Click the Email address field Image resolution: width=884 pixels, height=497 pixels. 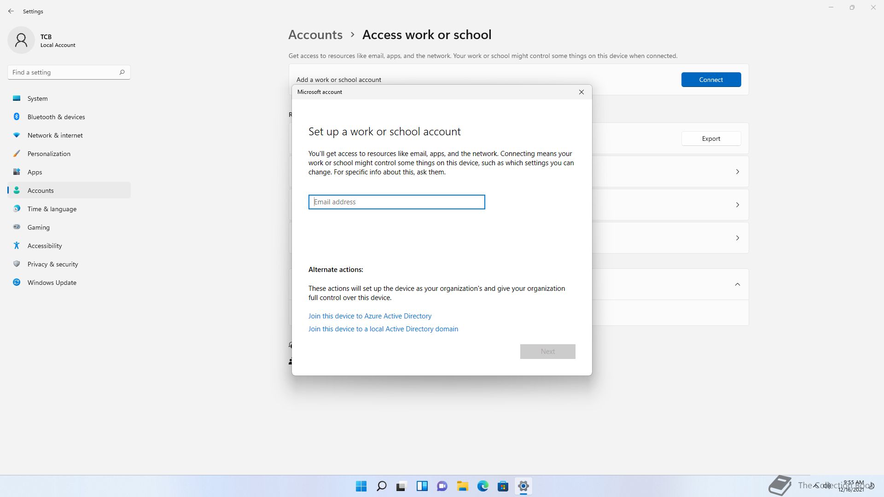click(x=396, y=202)
